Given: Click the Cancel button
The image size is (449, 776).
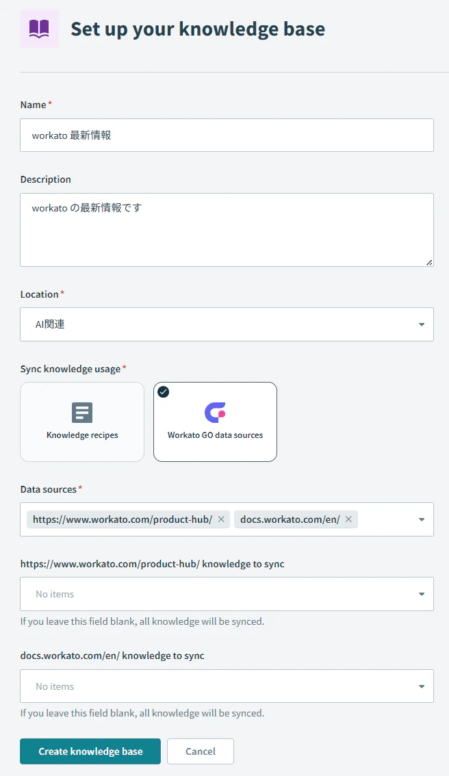Looking at the screenshot, I should 201,751.
